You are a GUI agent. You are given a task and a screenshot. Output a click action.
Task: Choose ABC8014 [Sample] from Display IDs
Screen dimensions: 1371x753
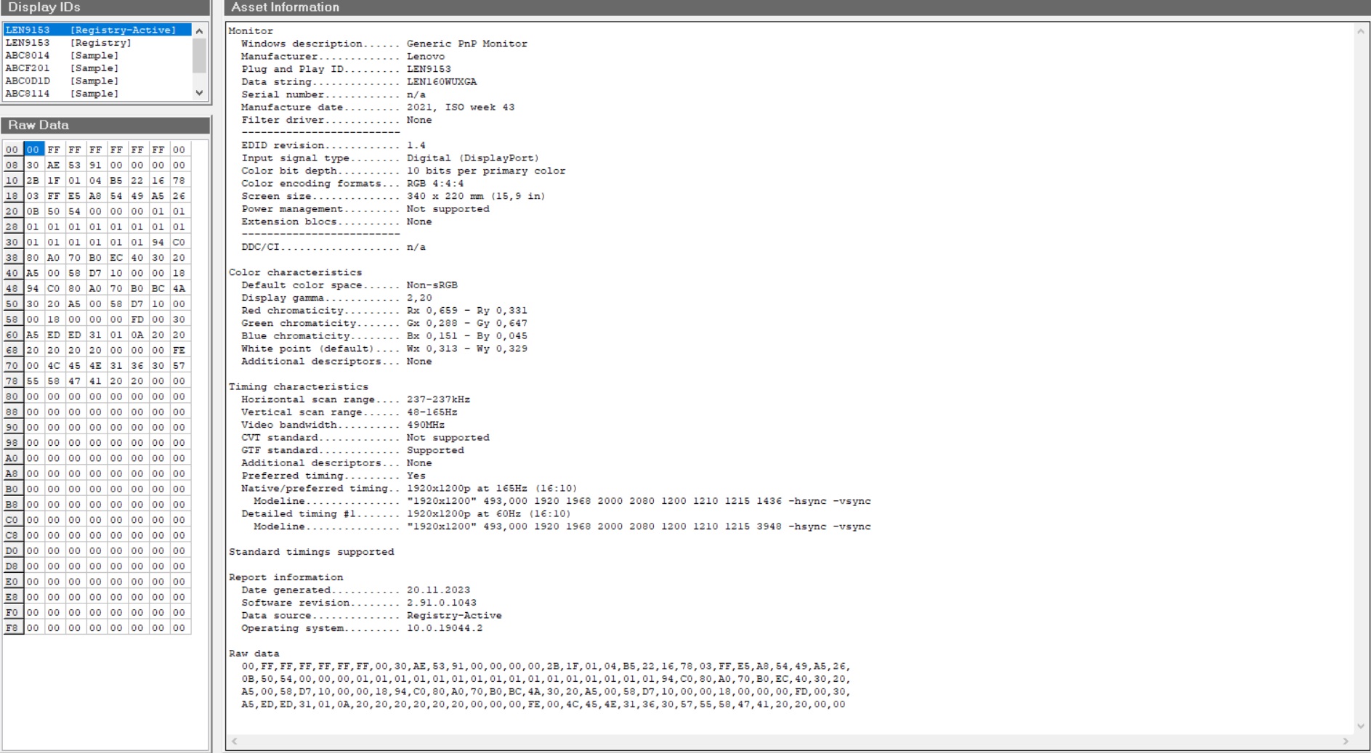pos(97,55)
